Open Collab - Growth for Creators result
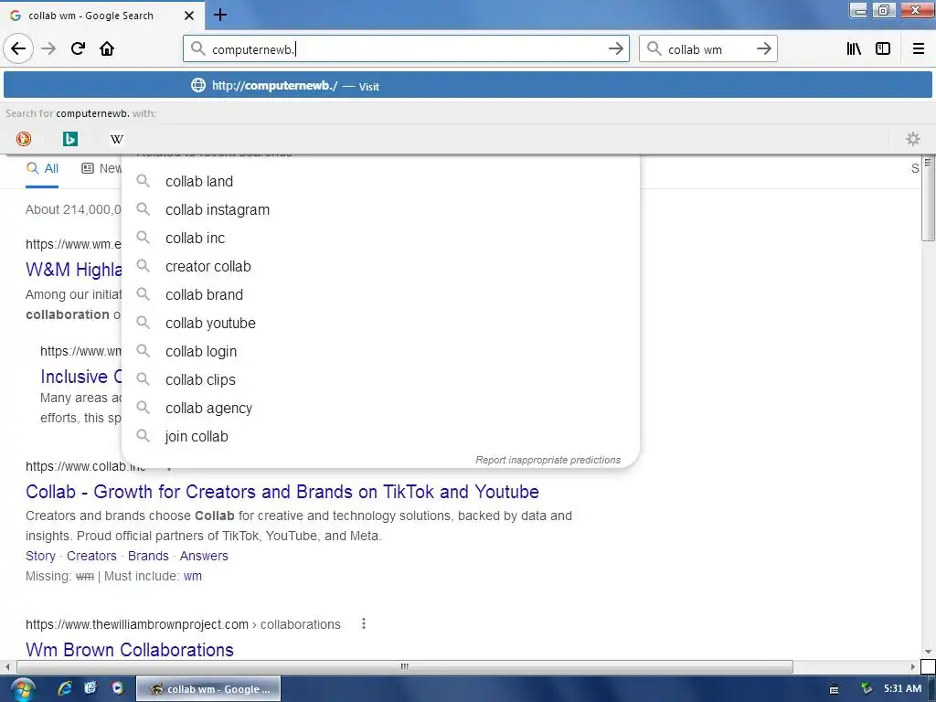 pyautogui.click(x=282, y=491)
